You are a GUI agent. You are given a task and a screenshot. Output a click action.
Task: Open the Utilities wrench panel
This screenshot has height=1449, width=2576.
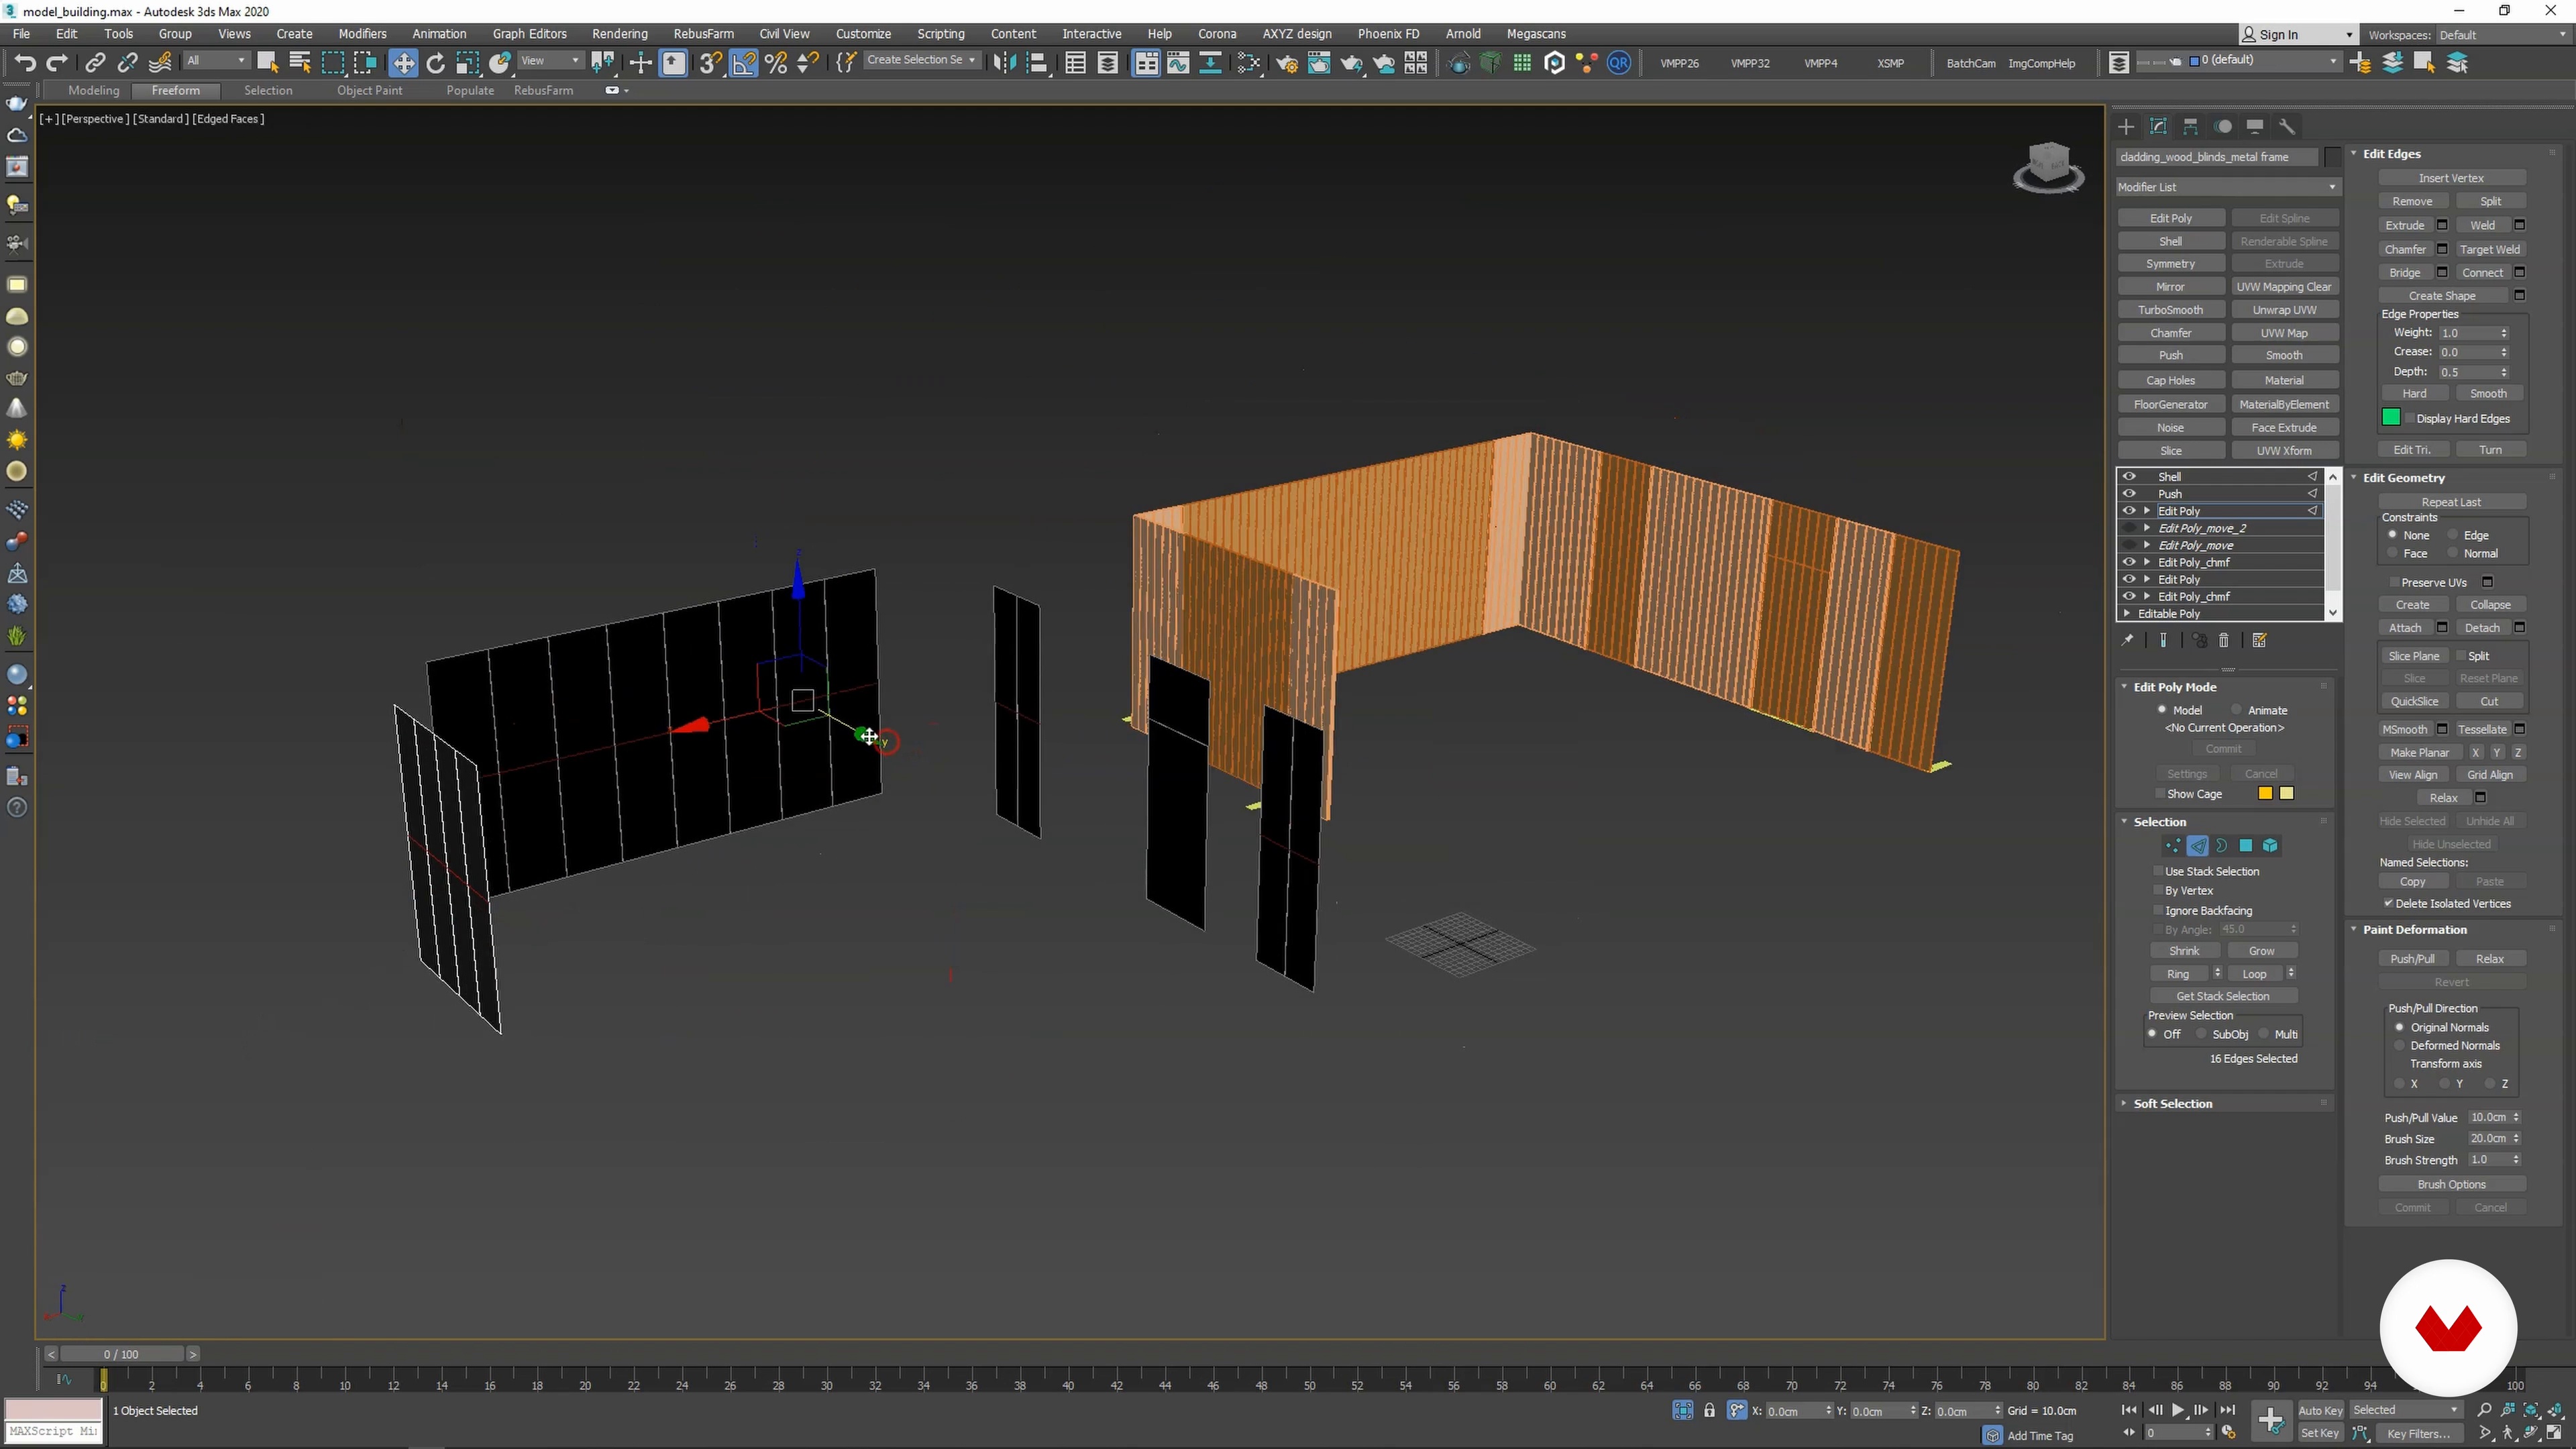2287,126
